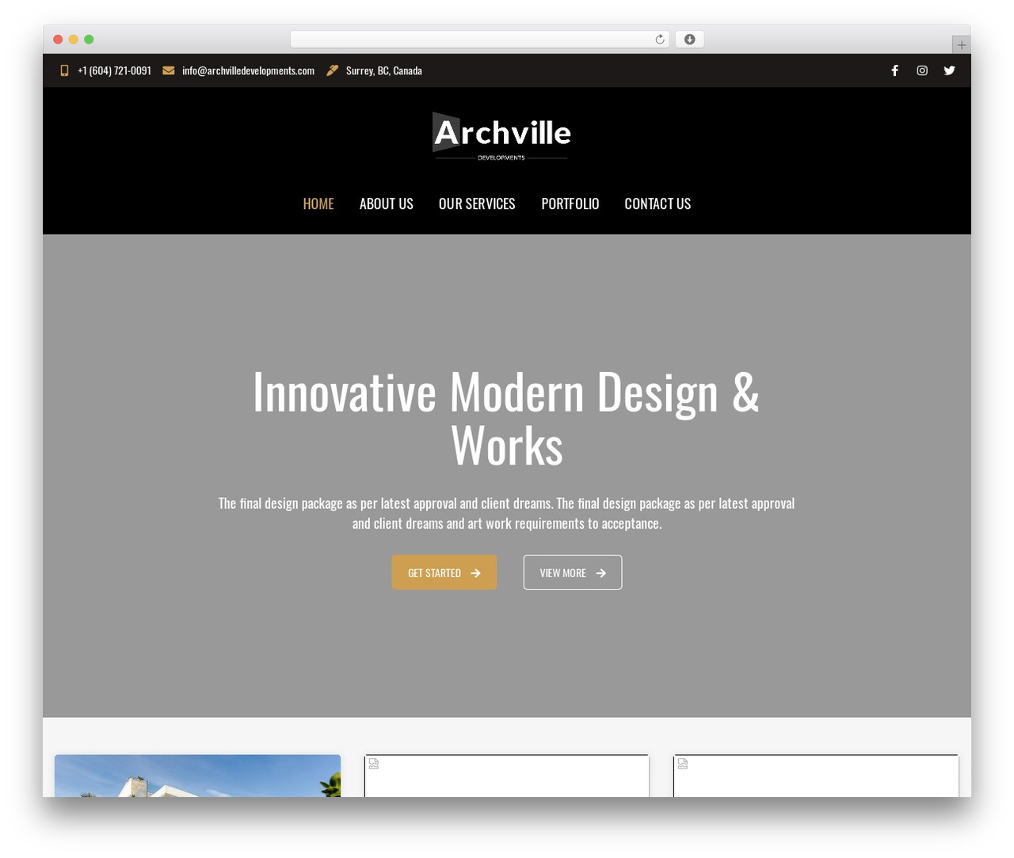Maximize the window with the green button
1014x858 pixels.
click(x=89, y=40)
